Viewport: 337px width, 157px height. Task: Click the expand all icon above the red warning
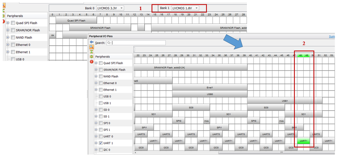92,57
